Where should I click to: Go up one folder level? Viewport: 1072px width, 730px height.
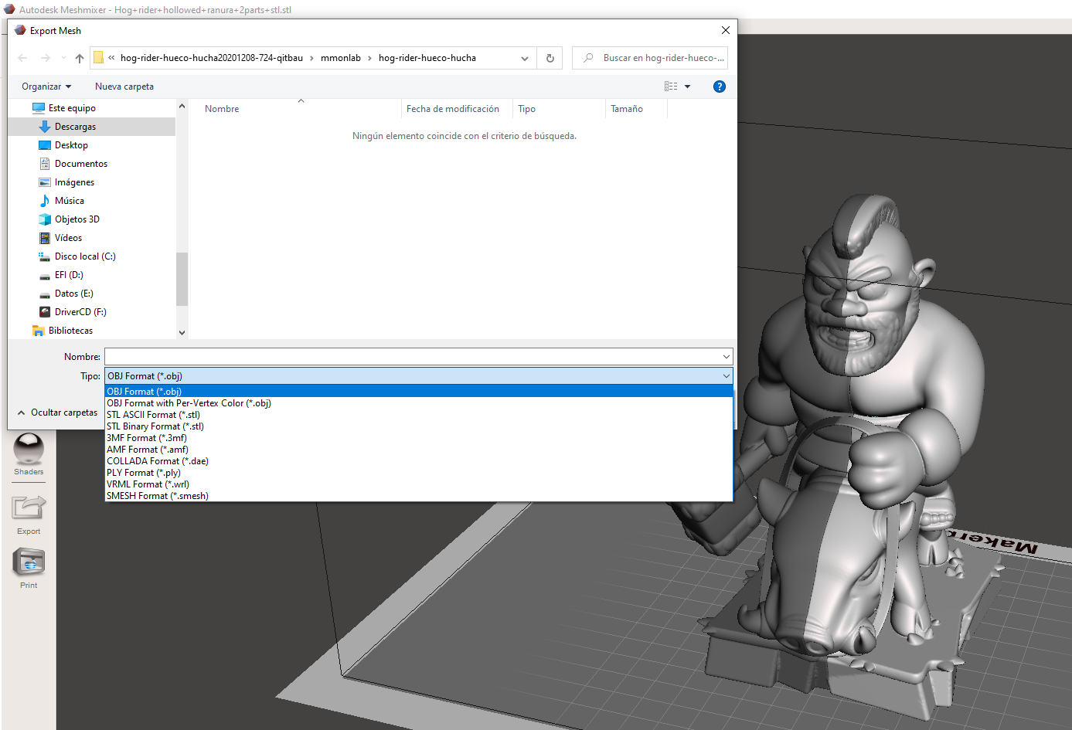80,58
